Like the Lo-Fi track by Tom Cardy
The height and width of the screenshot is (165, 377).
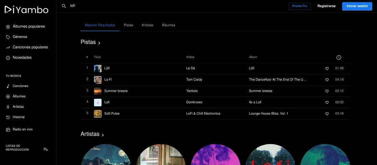point(327,80)
